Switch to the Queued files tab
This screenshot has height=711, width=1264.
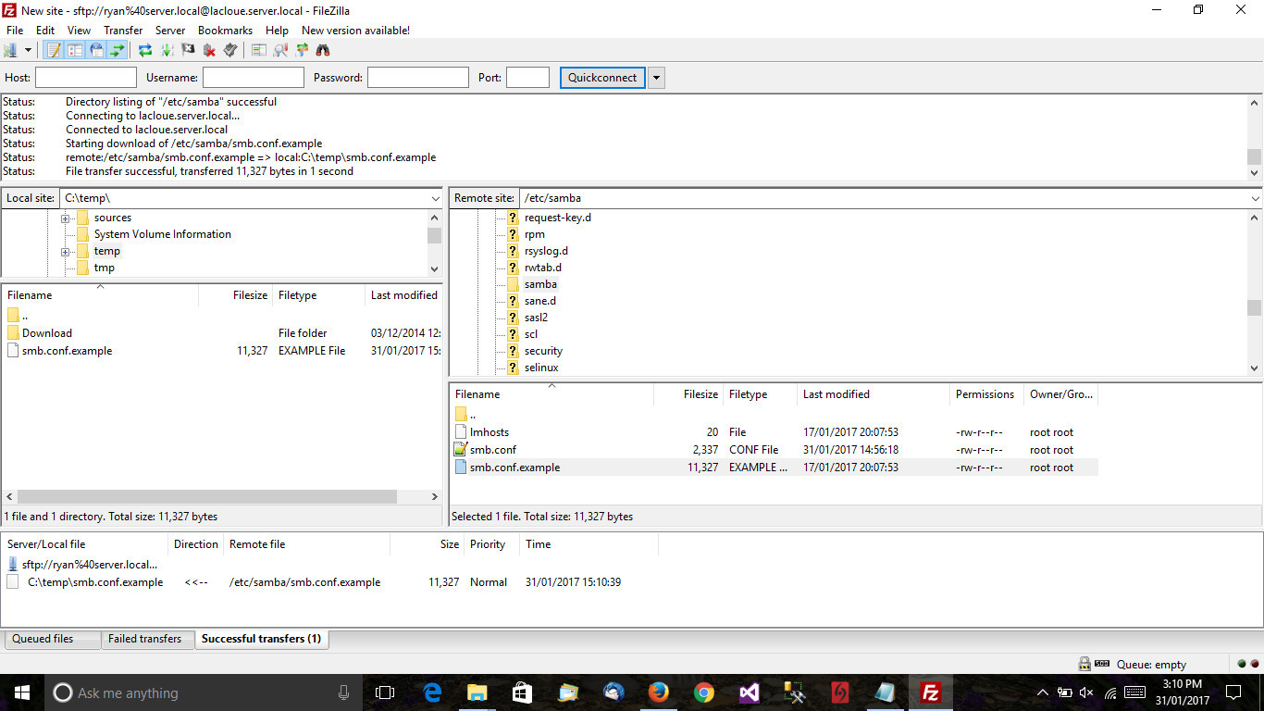click(52, 639)
